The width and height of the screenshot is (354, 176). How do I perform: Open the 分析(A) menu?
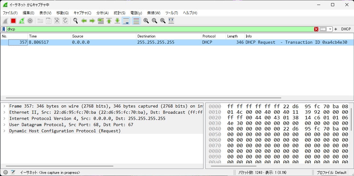102,13
